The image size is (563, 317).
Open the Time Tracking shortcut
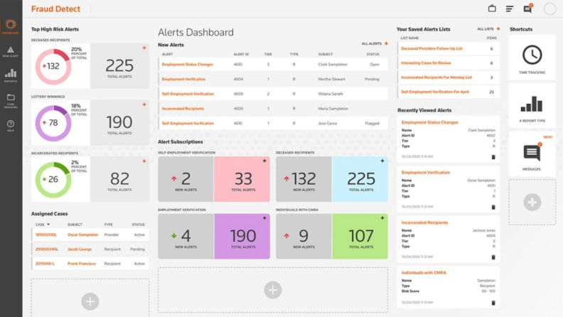tap(532, 58)
